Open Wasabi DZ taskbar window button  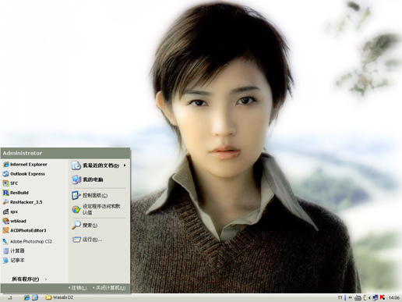pyautogui.click(x=59, y=297)
